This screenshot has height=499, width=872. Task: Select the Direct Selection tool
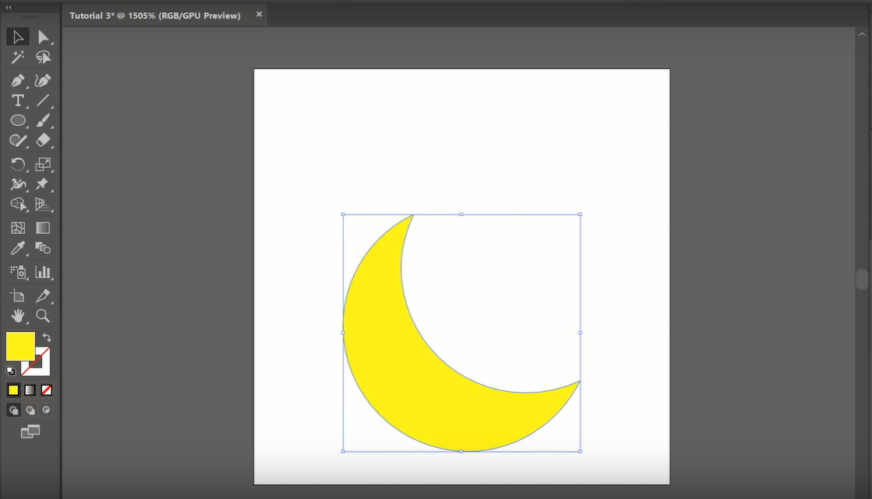click(44, 37)
